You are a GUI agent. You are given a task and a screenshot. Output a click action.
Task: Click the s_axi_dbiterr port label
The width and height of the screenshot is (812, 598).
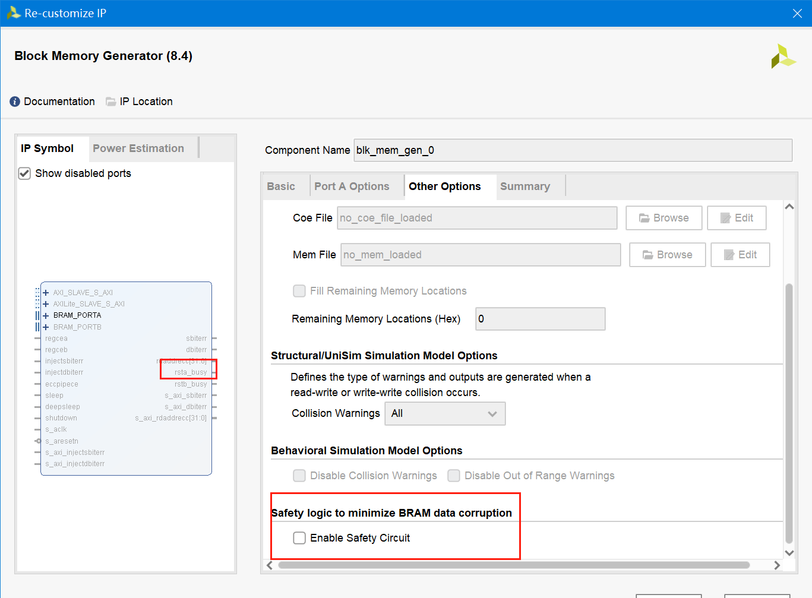point(186,407)
